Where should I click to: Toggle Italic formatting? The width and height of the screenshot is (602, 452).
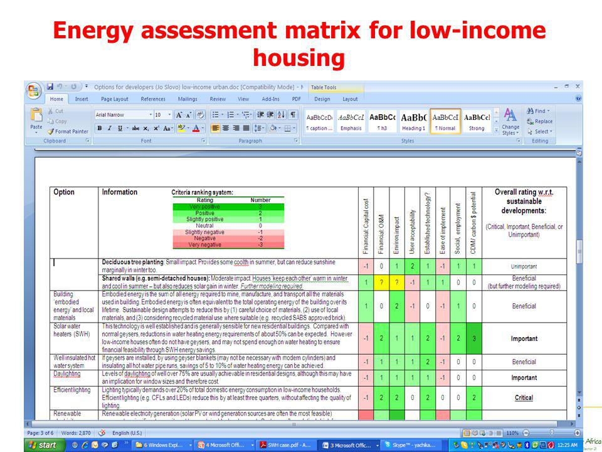point(110,128)
